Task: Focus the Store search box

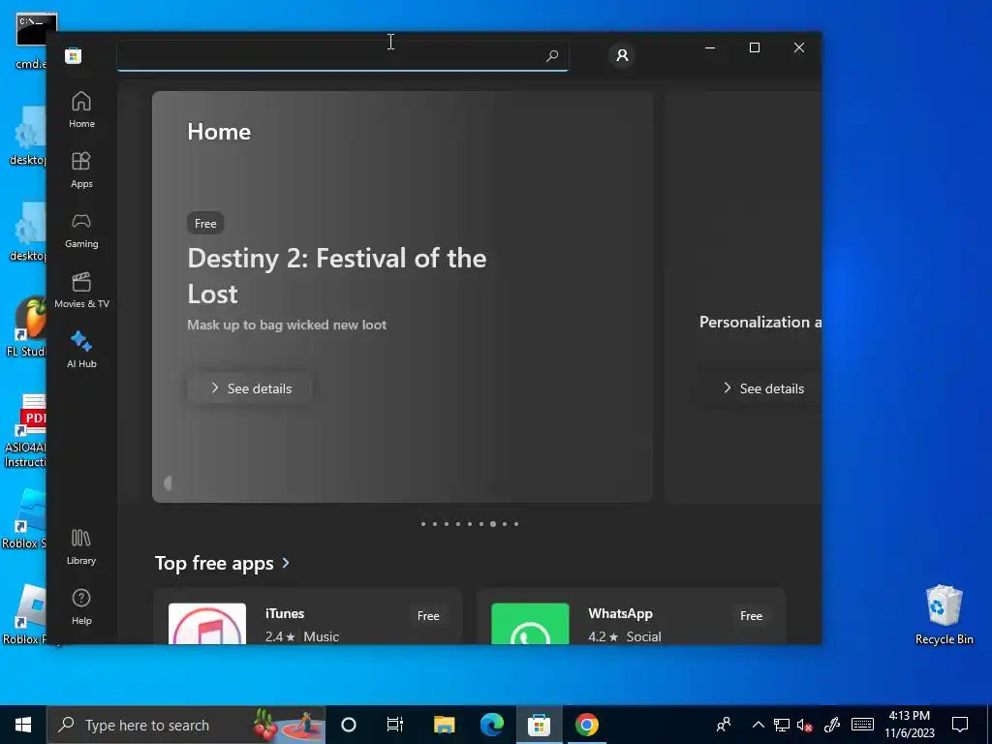Action: [x=342, y=55]
